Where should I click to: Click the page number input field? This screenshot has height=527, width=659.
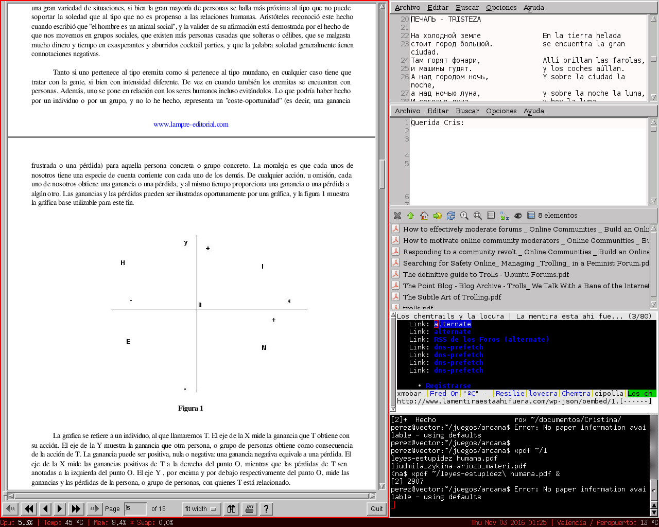(136, 509)
